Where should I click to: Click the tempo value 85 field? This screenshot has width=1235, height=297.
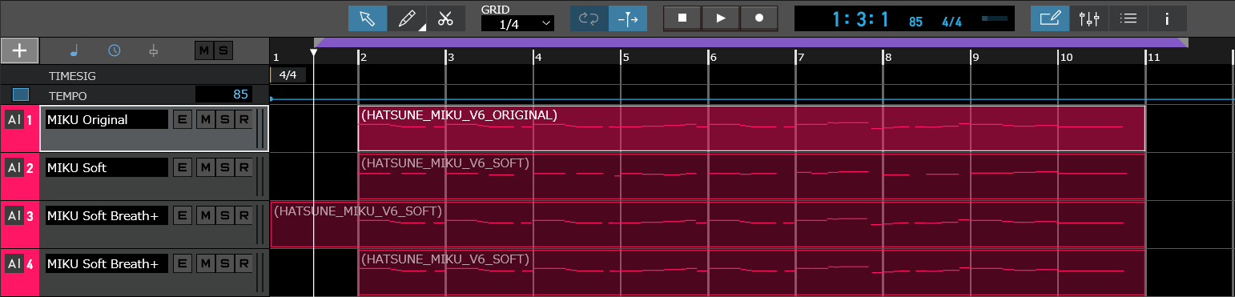224,94
